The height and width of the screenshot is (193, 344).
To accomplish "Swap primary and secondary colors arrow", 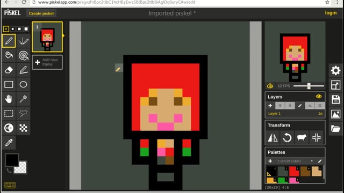I will tap(9, 170).
